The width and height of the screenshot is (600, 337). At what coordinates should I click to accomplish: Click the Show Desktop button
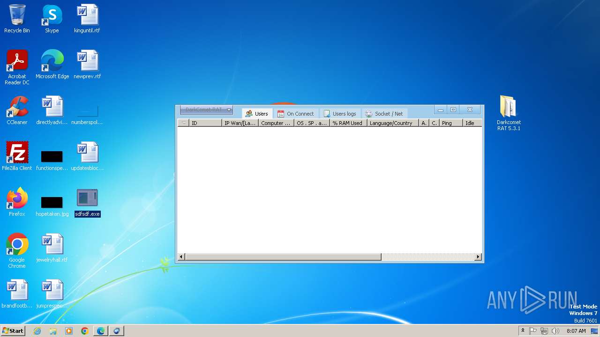pyautogui.click(x=595, y=331)
